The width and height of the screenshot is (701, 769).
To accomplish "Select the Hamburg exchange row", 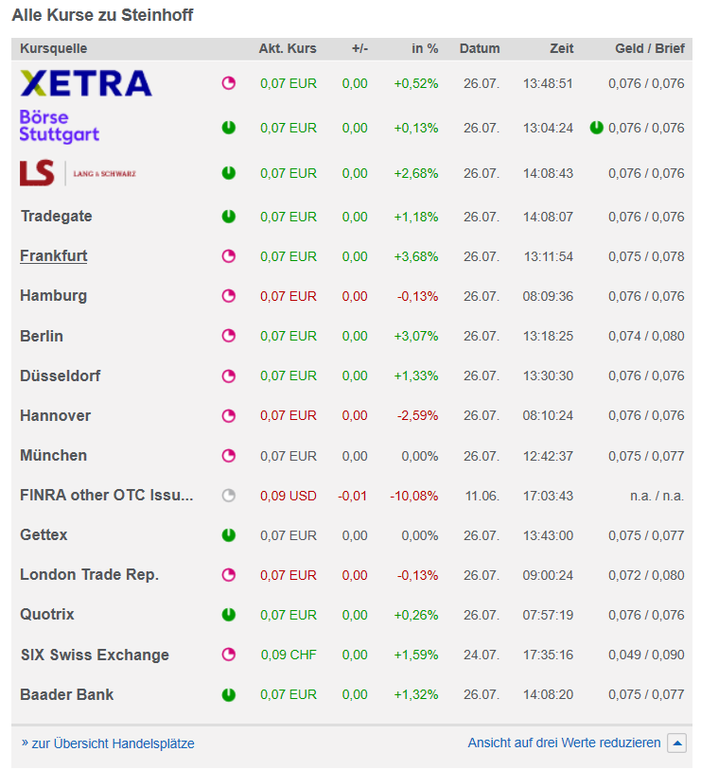I will (53, 296).
